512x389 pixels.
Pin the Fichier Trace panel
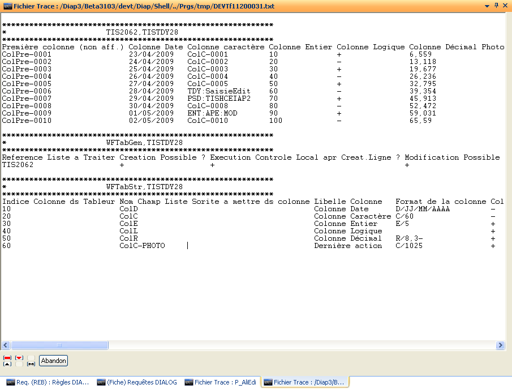[496, 5]
